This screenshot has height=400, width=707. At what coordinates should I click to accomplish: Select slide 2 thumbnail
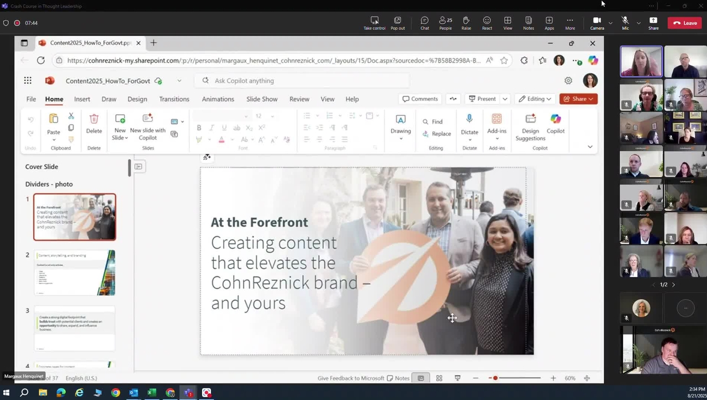coord(75,273)
